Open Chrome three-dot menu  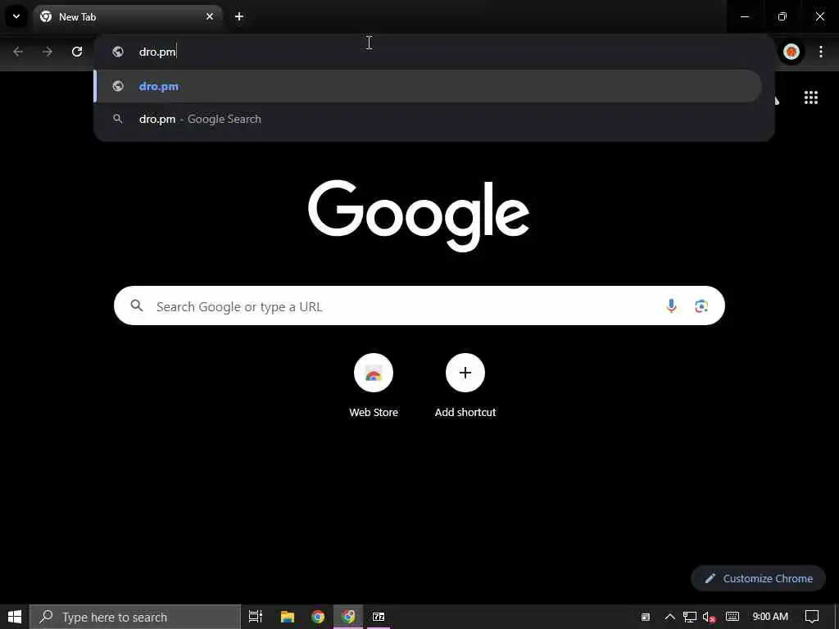click(x=821, y=52)
